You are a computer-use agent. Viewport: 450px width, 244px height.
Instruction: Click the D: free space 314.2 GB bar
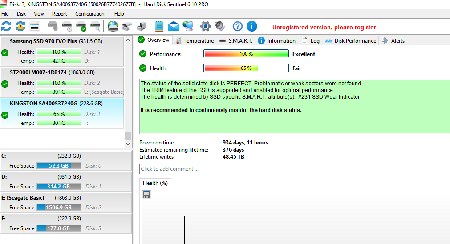[59, 187]
